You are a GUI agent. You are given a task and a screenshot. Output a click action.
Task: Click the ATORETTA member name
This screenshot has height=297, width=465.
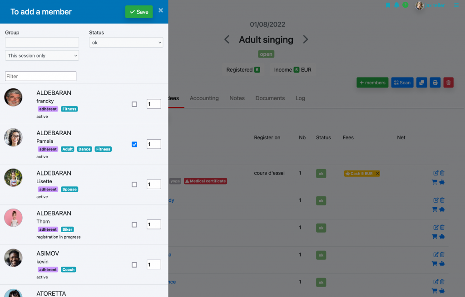pos(51,293)
